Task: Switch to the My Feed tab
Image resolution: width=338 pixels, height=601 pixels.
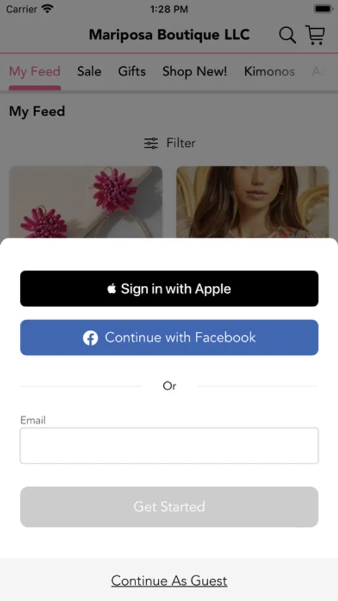Action: point(35,71)
